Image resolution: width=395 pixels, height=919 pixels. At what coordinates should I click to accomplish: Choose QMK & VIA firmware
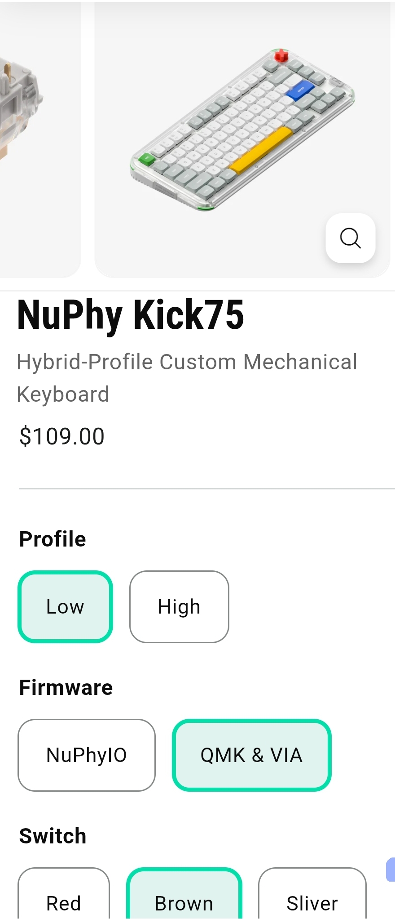[251, 755]
